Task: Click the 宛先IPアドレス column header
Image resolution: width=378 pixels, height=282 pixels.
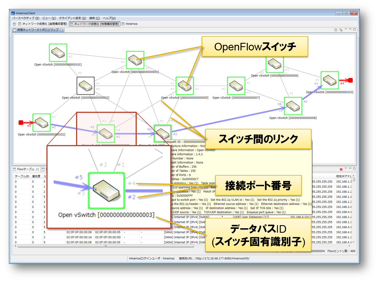Action: click(343, 176)
